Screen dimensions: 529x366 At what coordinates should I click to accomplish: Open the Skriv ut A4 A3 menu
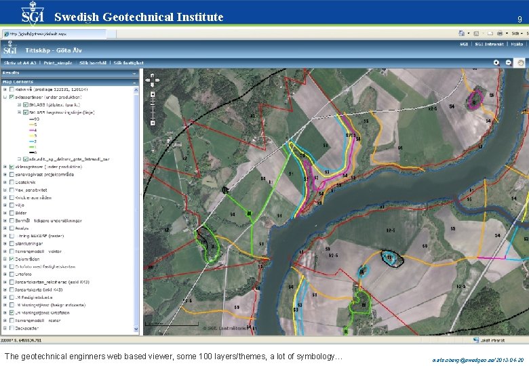pyautogui.click(x=20, y=63)
